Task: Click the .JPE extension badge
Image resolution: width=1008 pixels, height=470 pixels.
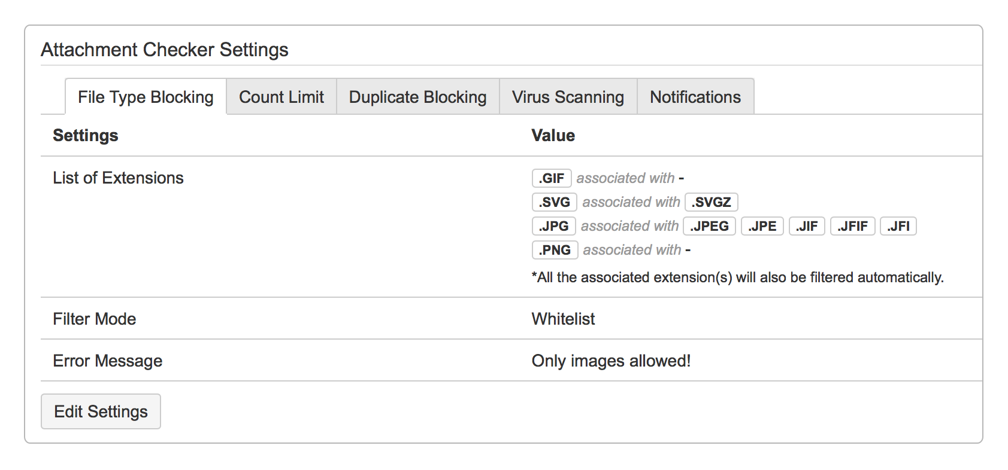Action: click(762, 225)
